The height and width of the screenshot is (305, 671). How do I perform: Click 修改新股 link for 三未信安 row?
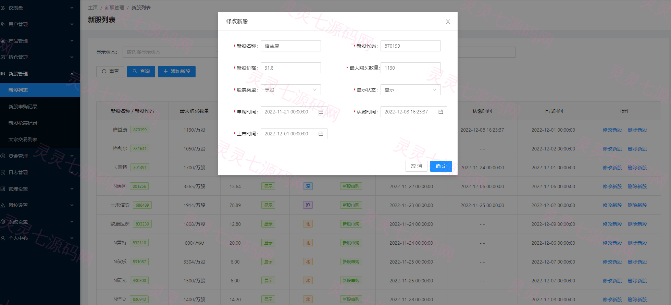[612, 205]
